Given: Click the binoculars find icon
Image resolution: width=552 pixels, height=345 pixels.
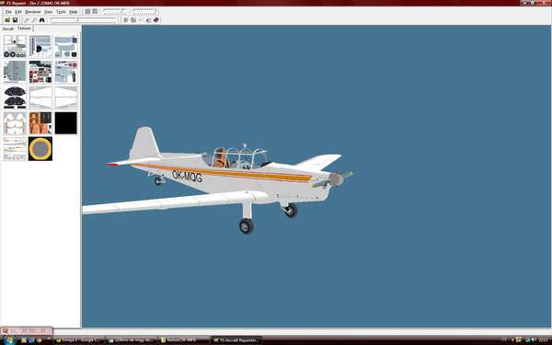Looking at the screenshot, I should pos(42,20).
